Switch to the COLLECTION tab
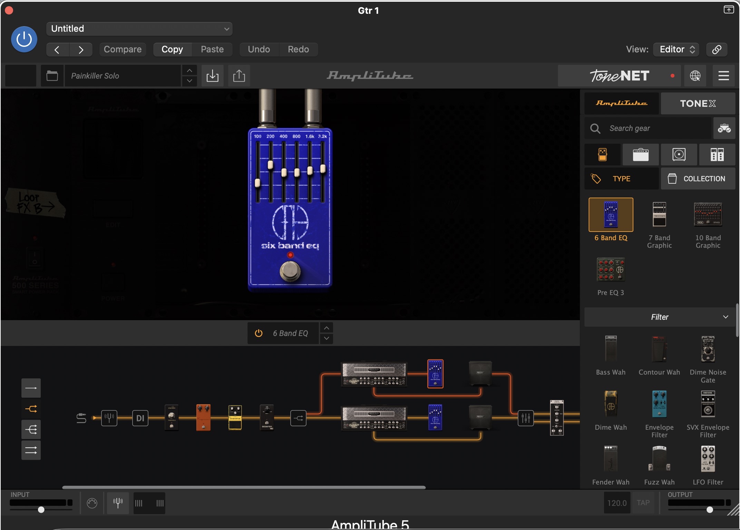The height and width of the screenshot is (530, 740). click(698, 179)
